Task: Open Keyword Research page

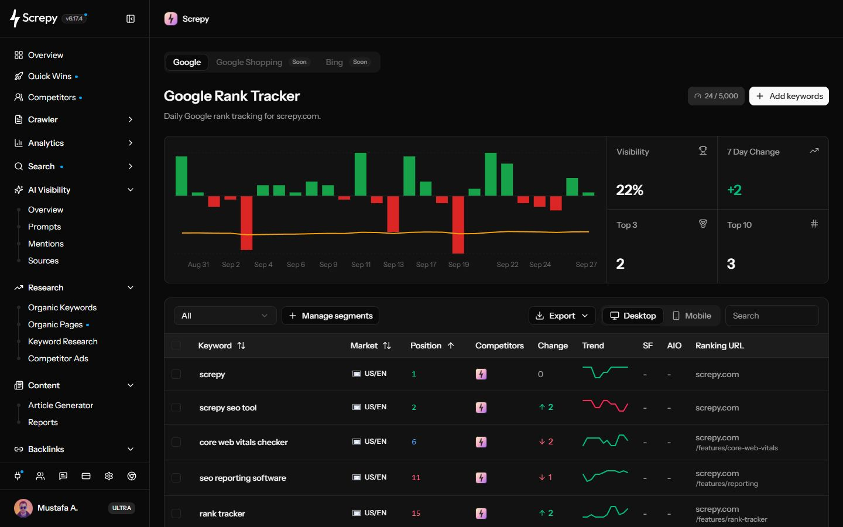Action: 63,341
